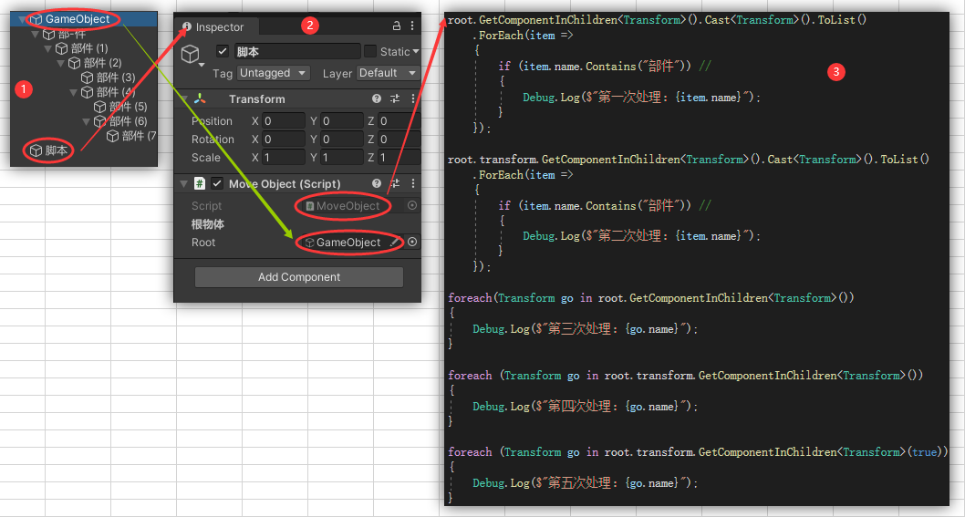Click the cube icon of 部件 (2)
965x517 pixels.
[x=75, y=63]
